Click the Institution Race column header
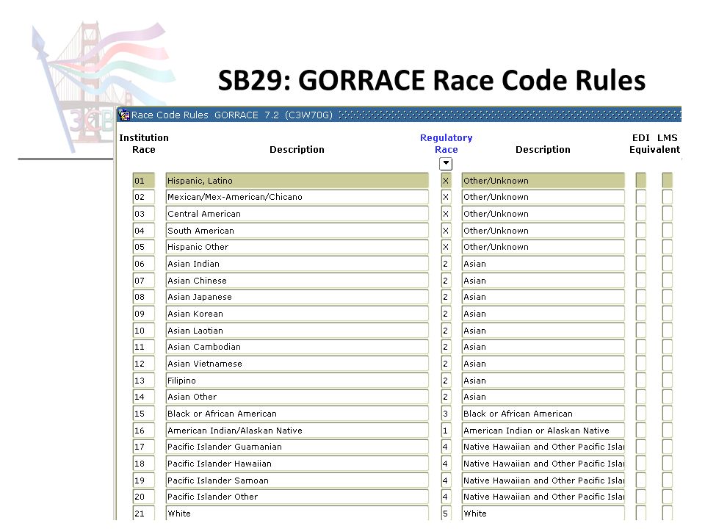This screenshot has width=705, height=529. [144, 143]
